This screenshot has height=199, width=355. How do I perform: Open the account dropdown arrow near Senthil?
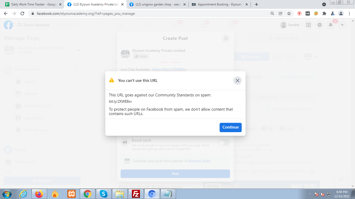342,25
